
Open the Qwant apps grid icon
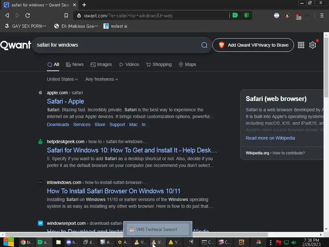(301, 45)
